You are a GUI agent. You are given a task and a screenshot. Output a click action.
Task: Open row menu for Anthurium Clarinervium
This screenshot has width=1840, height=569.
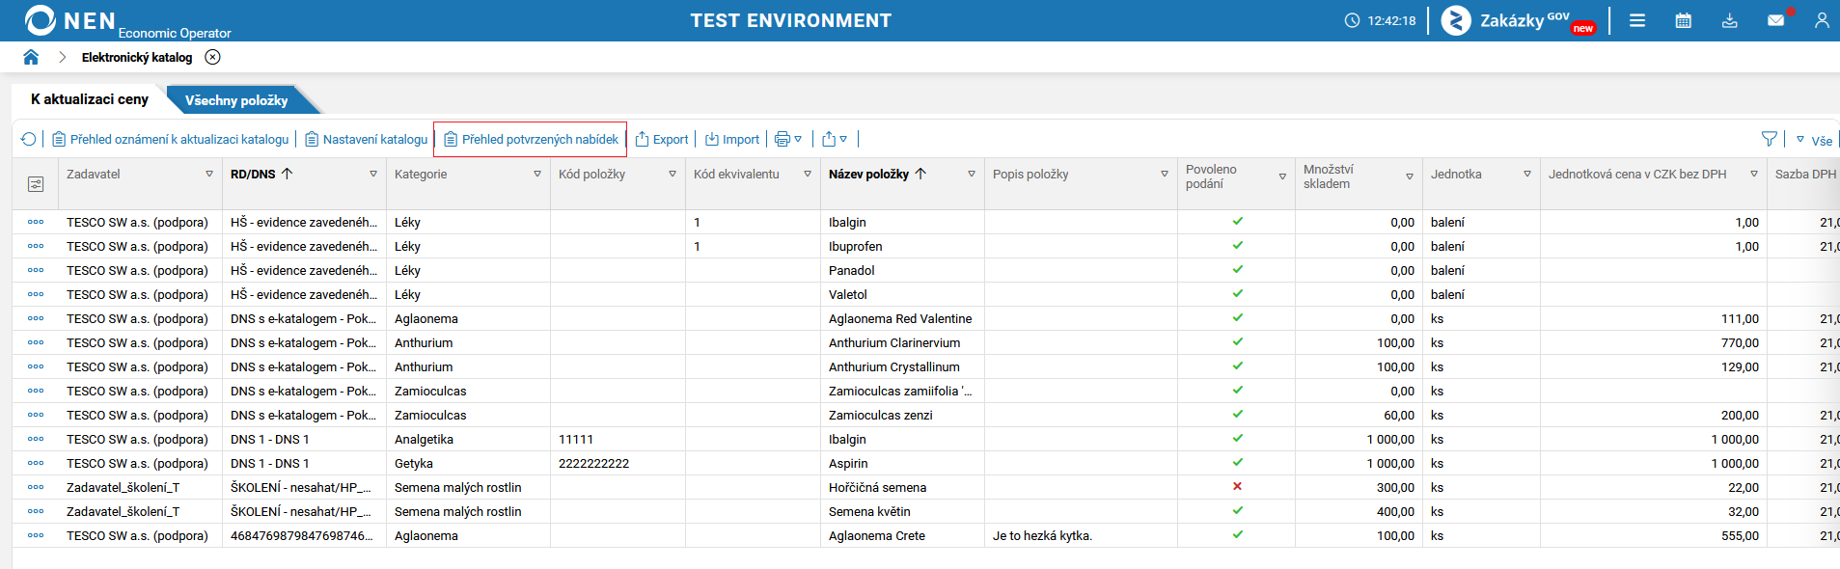point(36,342)
